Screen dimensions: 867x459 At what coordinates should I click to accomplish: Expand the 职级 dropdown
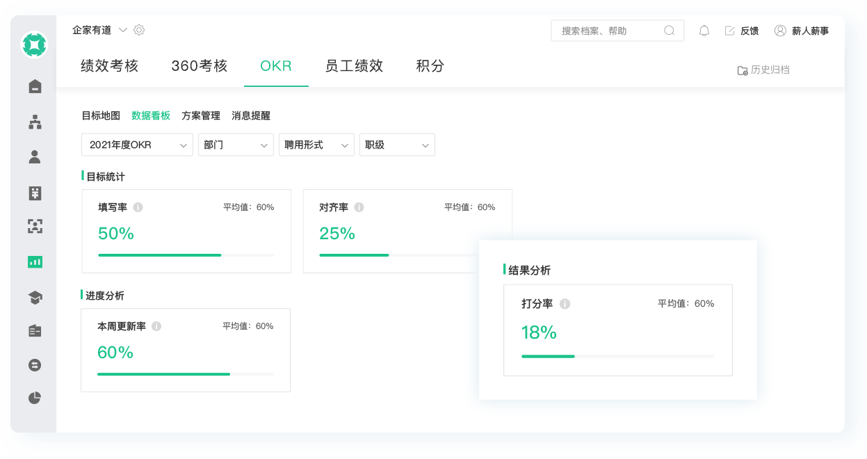tap(397, 145)
